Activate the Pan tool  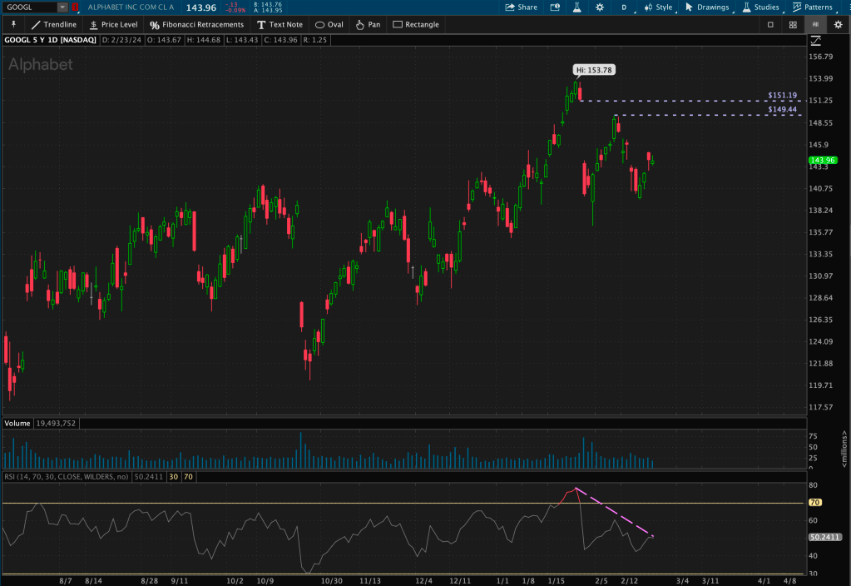click(x=368, y=24)
